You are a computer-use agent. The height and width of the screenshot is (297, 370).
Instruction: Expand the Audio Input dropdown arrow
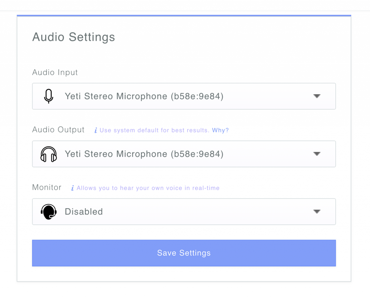coord(317,96)
